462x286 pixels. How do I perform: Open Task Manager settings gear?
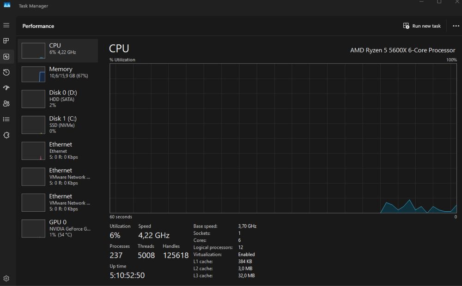pyautogui.click(x=6, y=278)
